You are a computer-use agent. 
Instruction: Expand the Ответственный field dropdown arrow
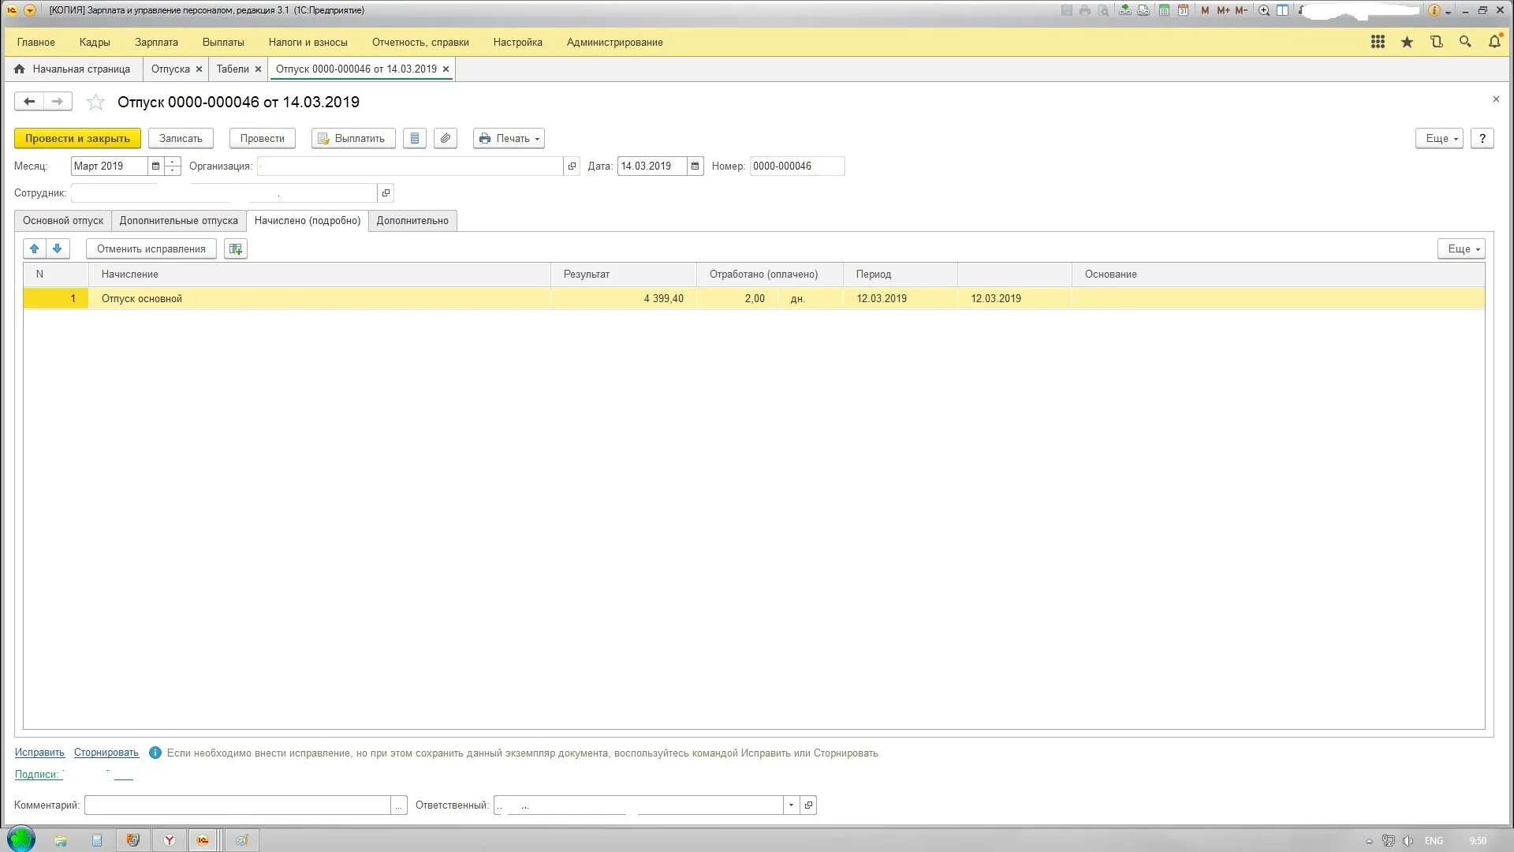click(x=791, y=805)
